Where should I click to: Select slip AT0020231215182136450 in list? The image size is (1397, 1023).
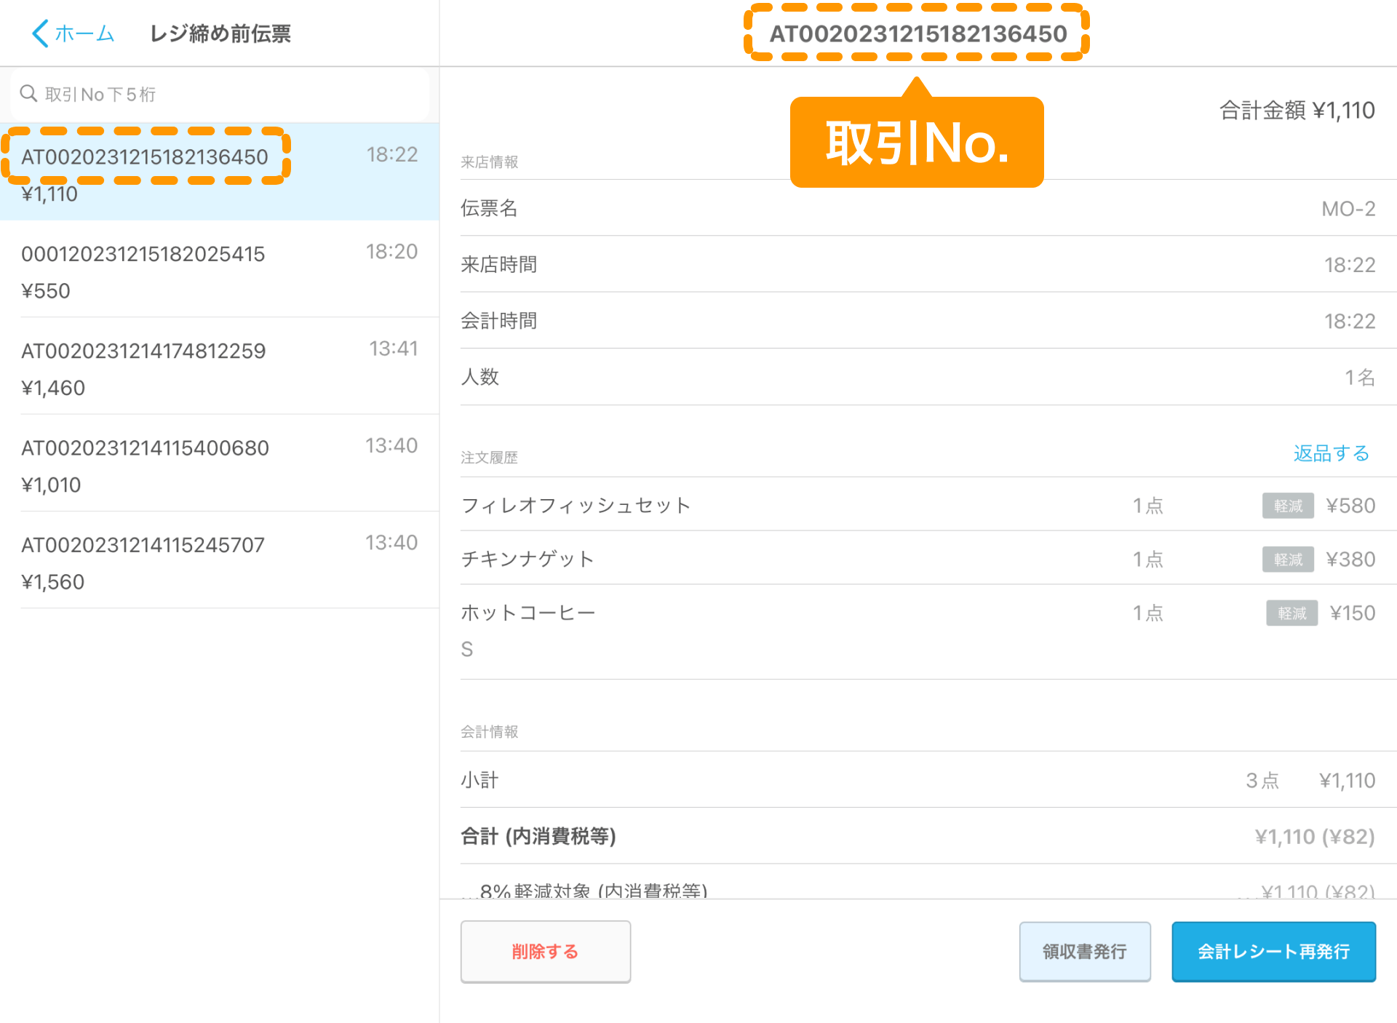(146, 157)
